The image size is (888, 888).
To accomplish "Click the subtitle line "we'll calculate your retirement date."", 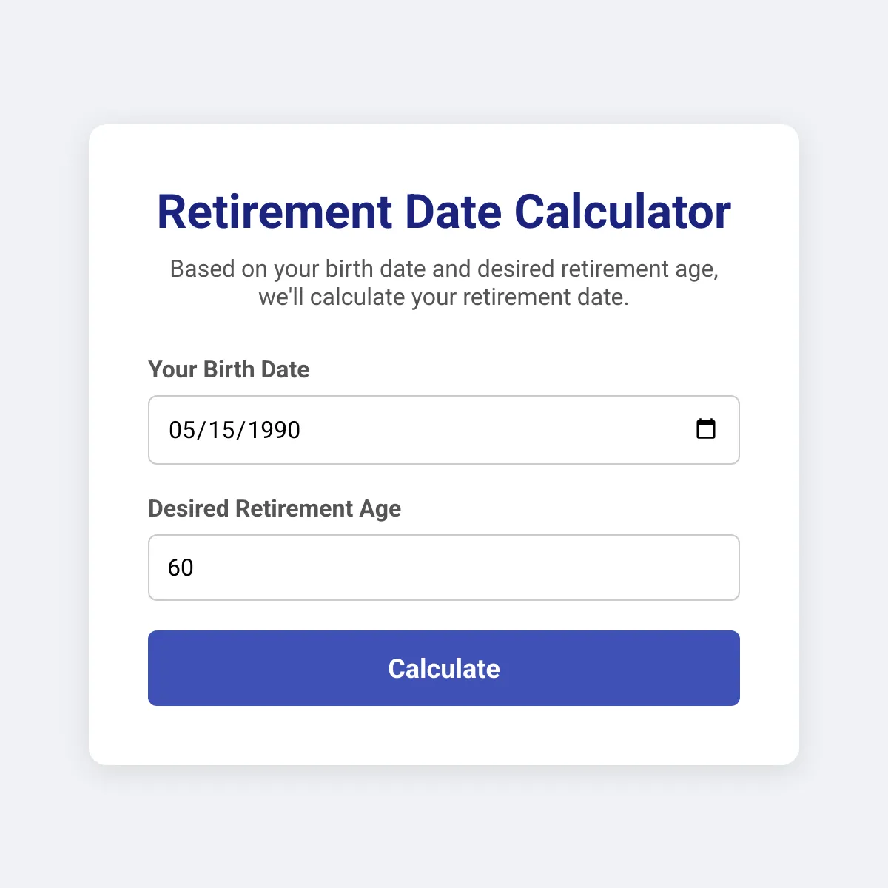I will click(444, 297).
